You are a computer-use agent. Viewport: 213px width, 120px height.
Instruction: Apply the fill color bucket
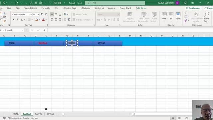pos(37,20)
